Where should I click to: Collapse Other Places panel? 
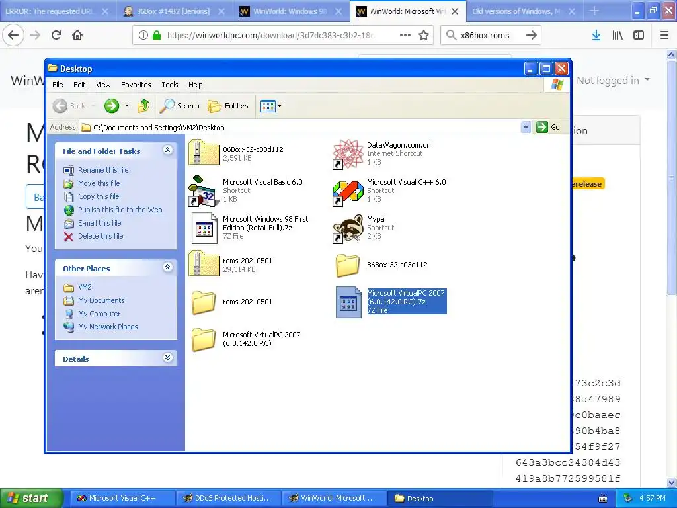click(x=168, y=267)
